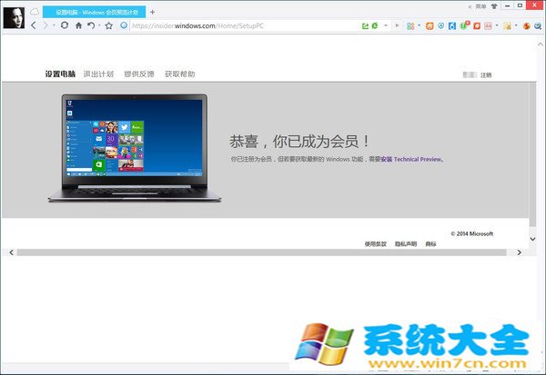Click the vertical scrollbar up arrow
This screenshot has height=375, width=546.
(x=540, y=44)
